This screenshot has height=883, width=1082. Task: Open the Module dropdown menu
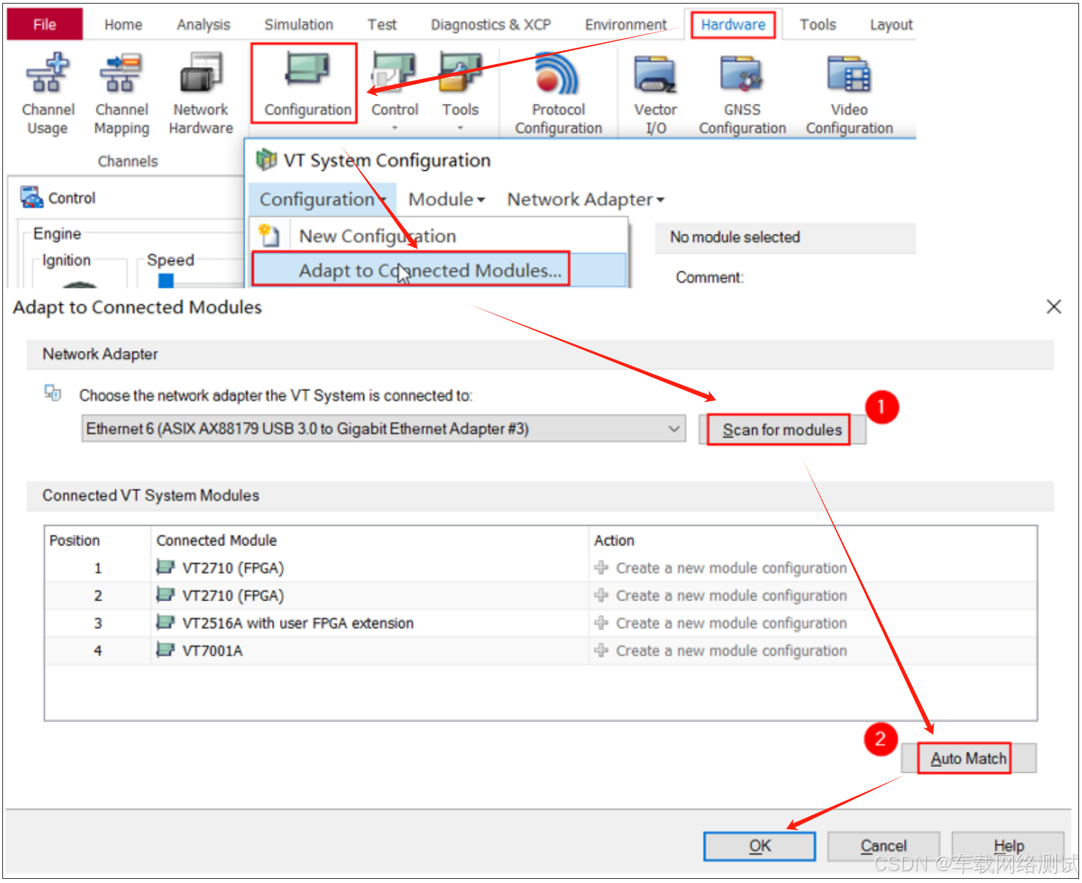point(446,199)
